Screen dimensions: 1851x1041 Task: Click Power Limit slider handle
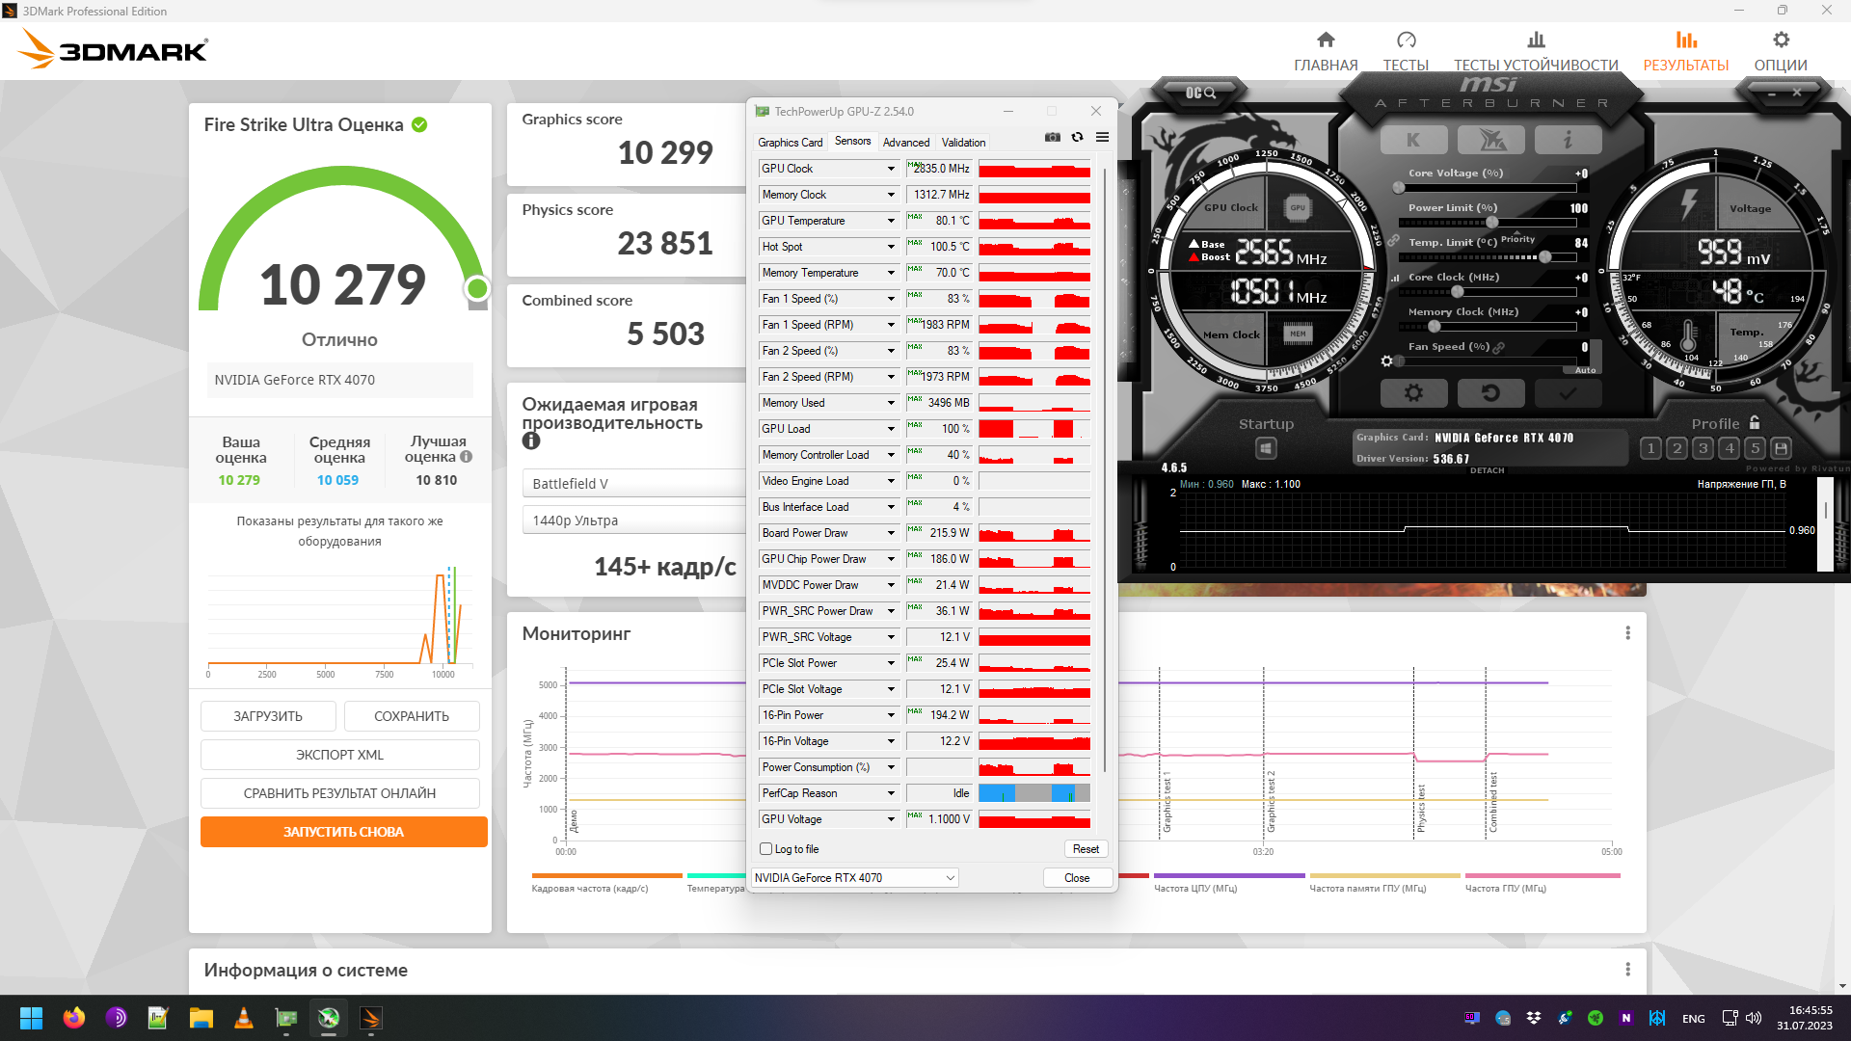click(x=1492, y=223)
